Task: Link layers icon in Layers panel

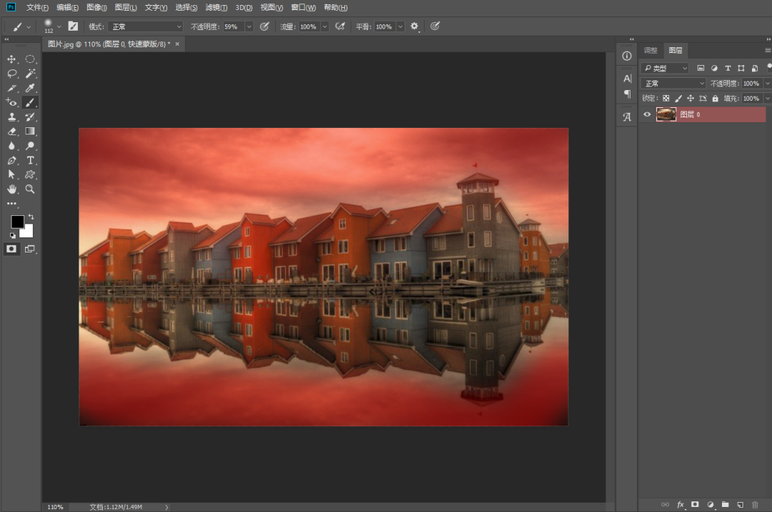Action: click(x=665, y=505)
